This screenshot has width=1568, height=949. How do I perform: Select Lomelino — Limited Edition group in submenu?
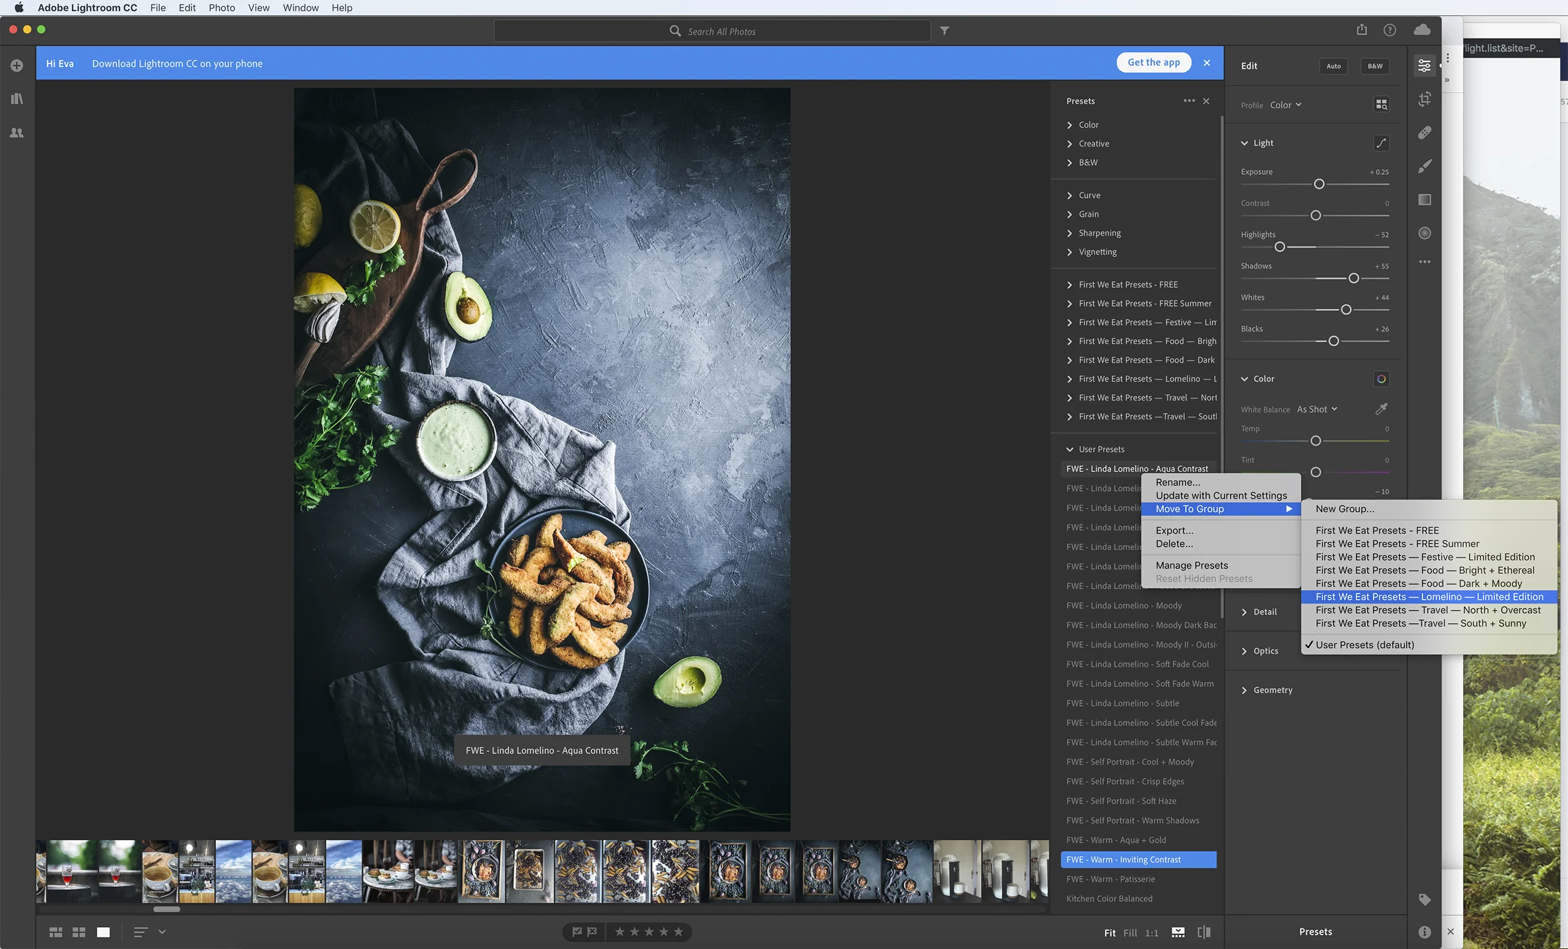pyautogui.click(x=1429, y=597)
